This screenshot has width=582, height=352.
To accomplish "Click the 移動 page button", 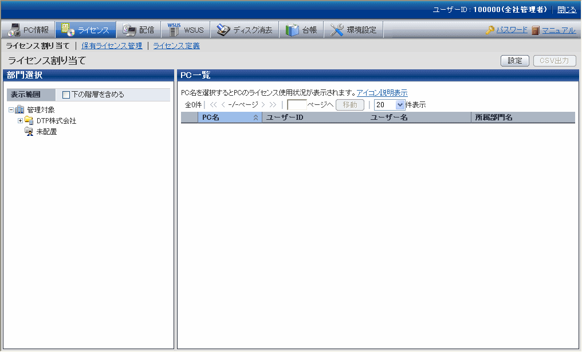I will tap(350, 105).
